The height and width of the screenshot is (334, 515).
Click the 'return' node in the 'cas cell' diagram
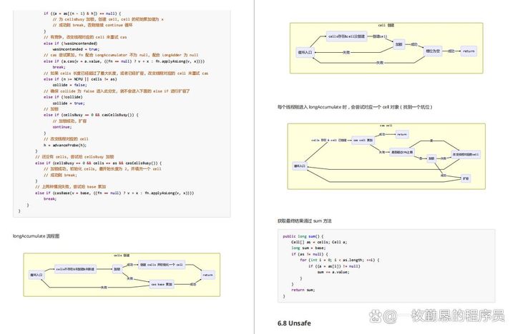[402, 134]
